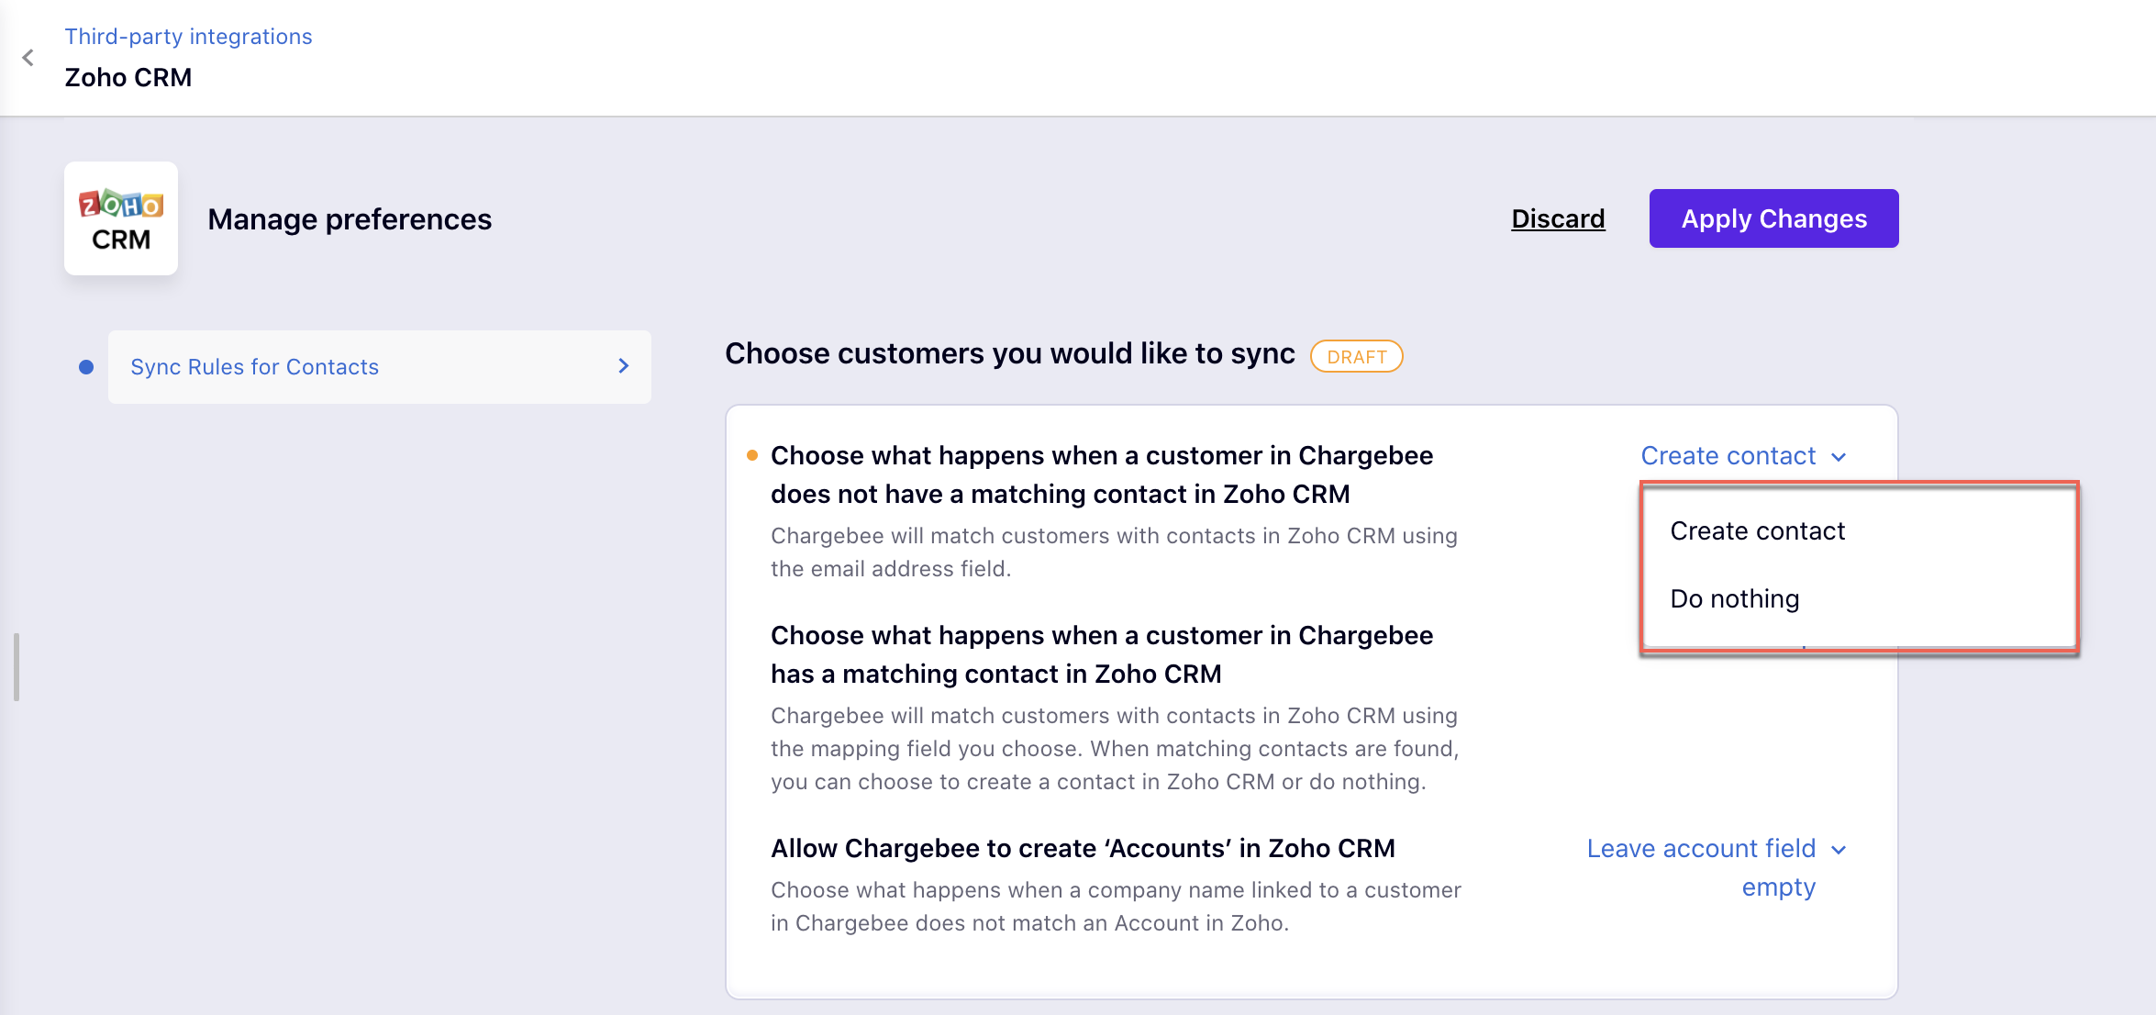Viewport: 2156px width, 1015px height.
Task: Click the Zoho CRM logo icon
Action: [121, 218]
